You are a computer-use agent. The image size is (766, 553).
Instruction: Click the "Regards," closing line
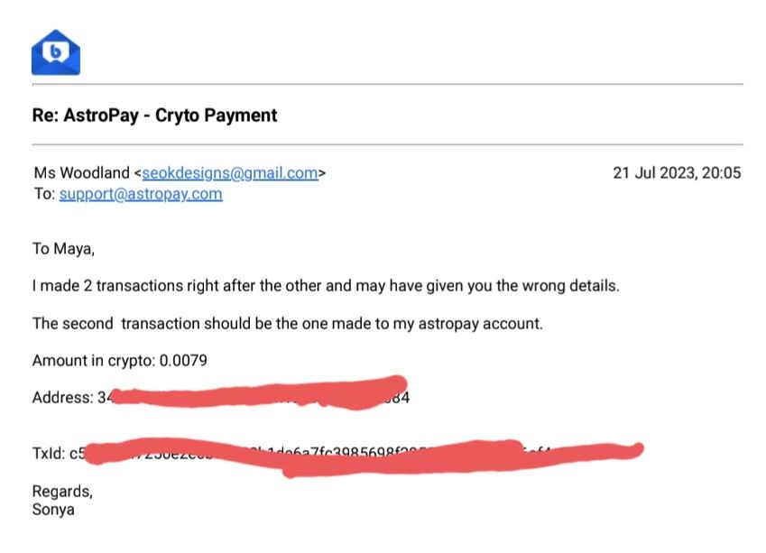point(62,492)
